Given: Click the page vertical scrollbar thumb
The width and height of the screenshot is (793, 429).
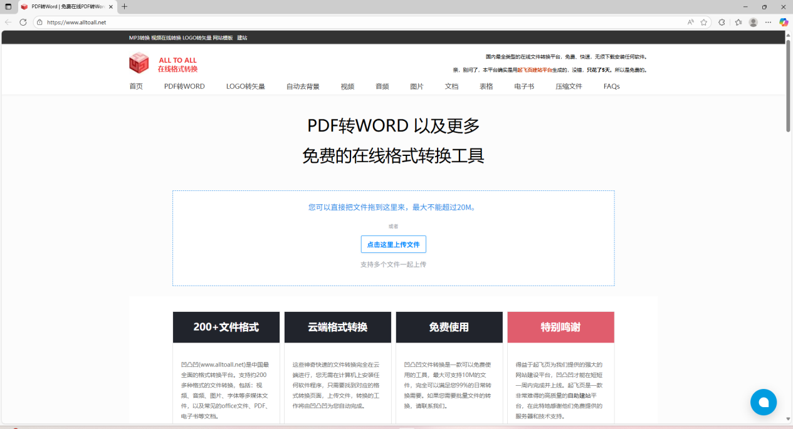Looking at the screenshot, I should click(788, 86).
